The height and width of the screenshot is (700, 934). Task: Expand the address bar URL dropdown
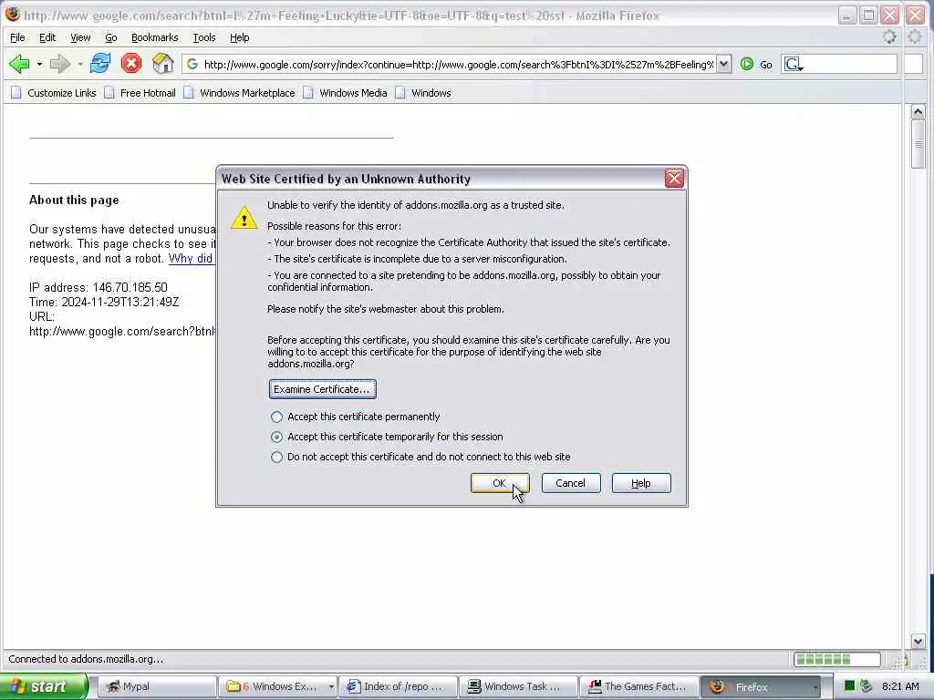(x=723, y=64)
